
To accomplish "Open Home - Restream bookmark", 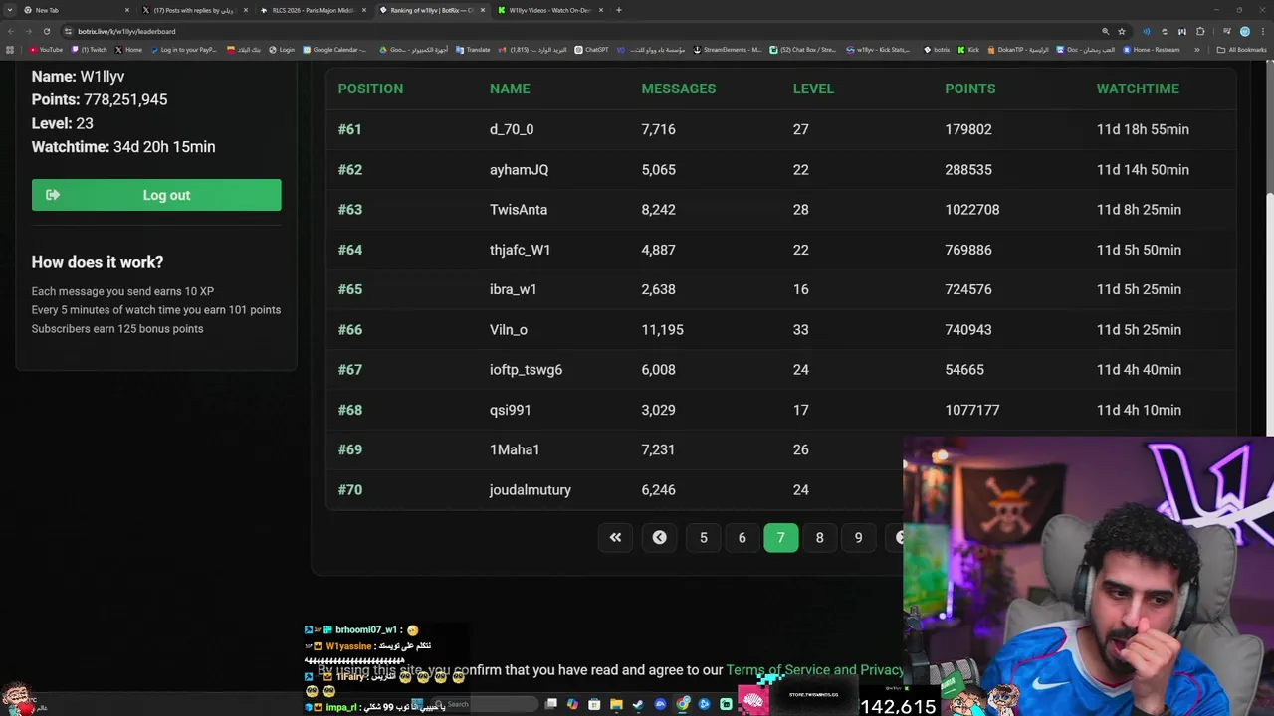I will tap(1153, 49).
